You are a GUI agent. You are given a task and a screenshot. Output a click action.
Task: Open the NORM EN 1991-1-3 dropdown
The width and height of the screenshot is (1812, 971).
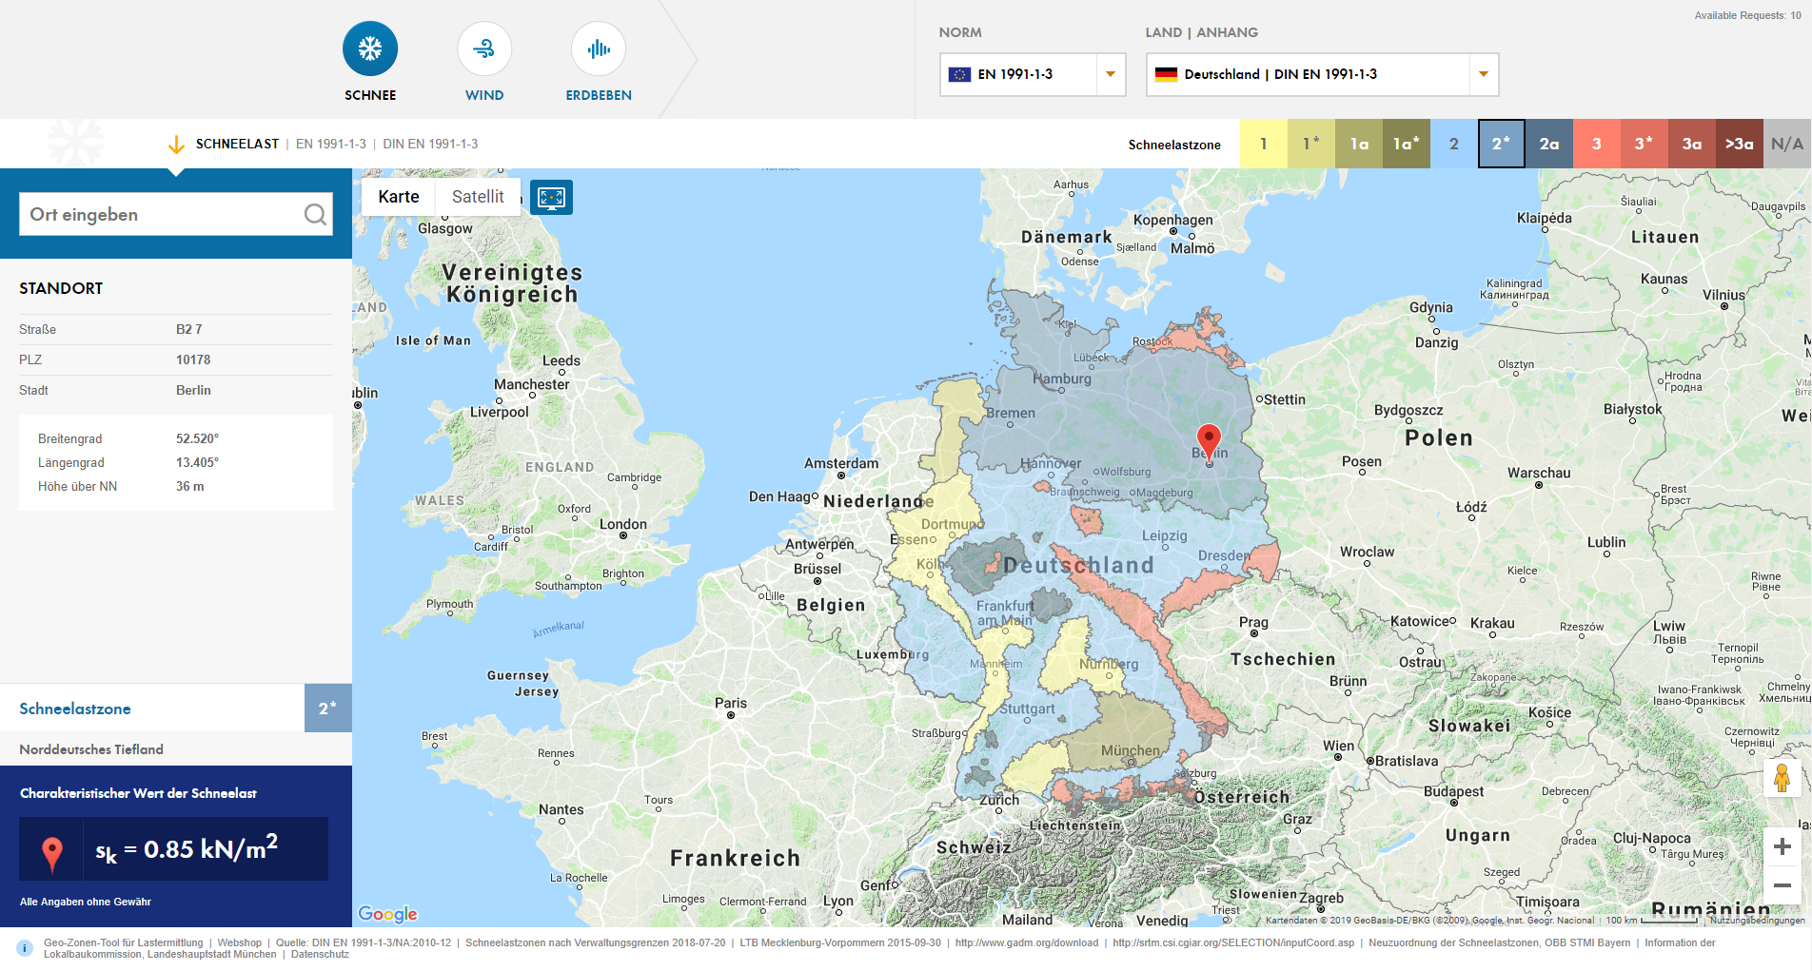(1110, 74)
